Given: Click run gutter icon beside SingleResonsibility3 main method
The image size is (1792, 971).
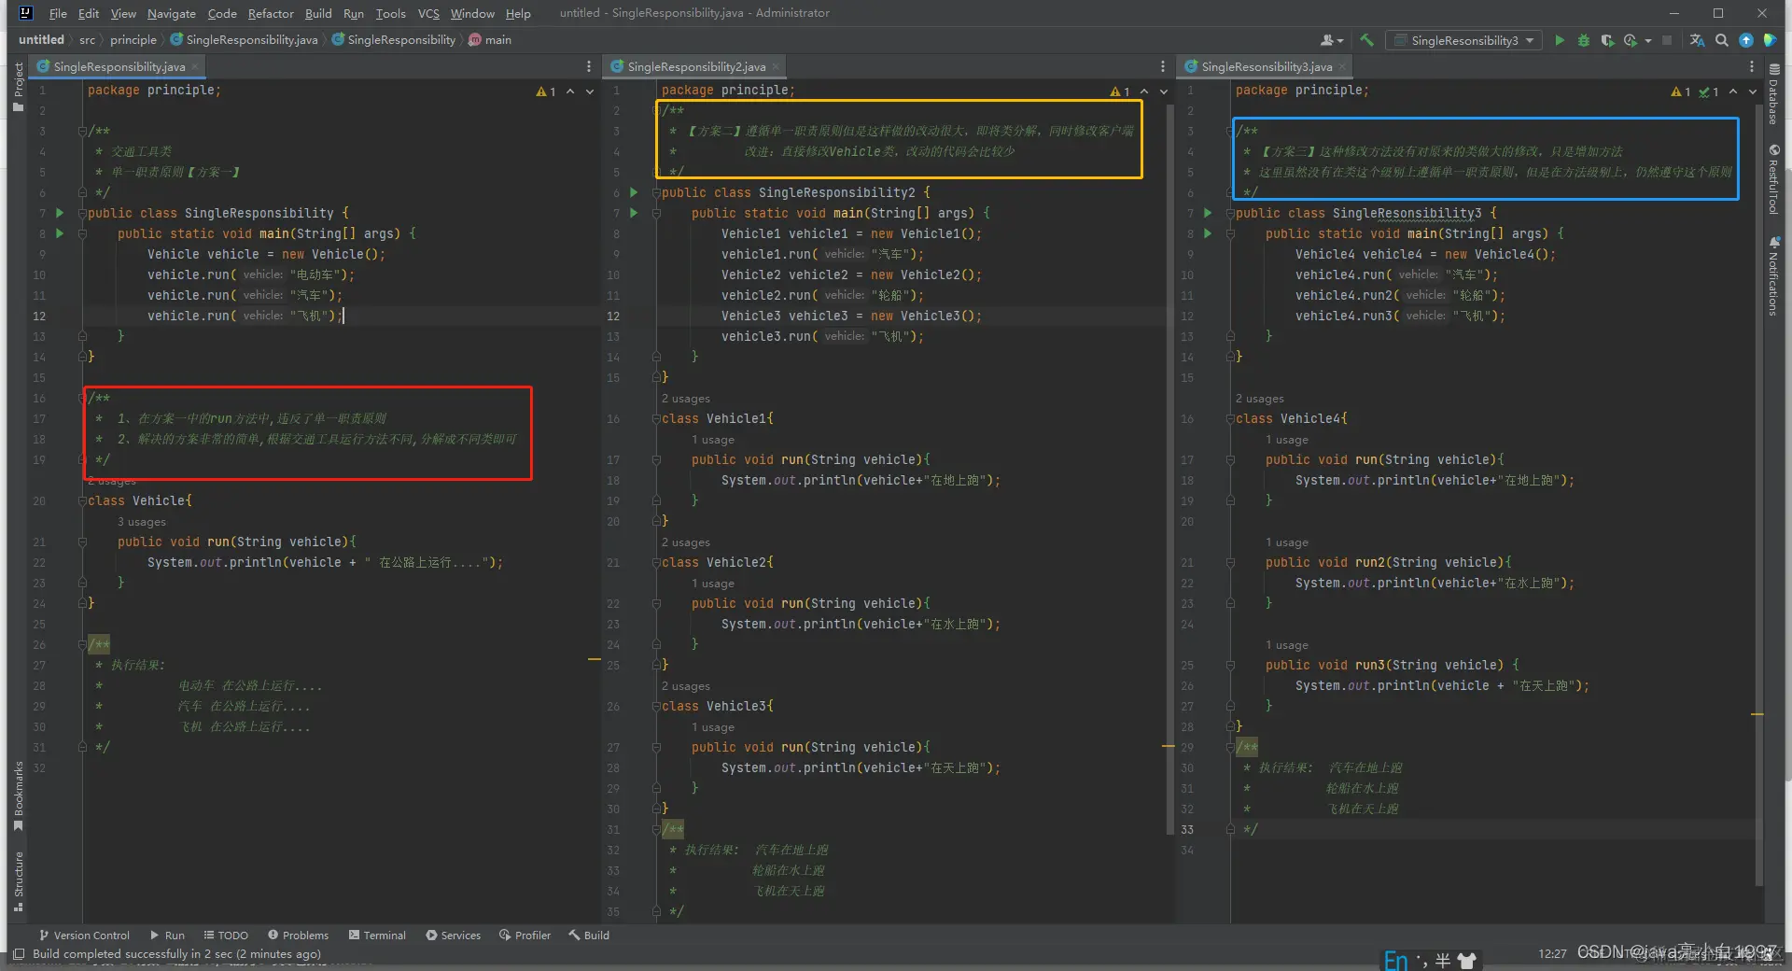Looking at the screenshot, I should point(1208,233).
